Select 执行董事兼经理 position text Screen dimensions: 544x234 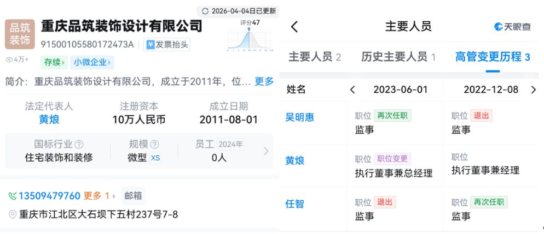point(485,170)
